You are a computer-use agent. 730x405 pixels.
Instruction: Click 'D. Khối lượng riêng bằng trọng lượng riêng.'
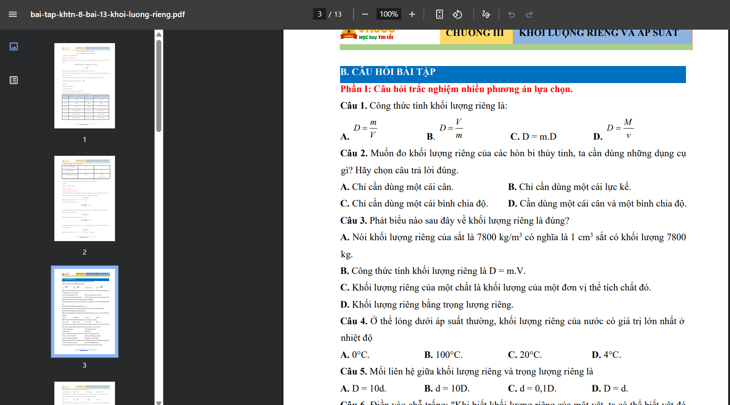427,304
